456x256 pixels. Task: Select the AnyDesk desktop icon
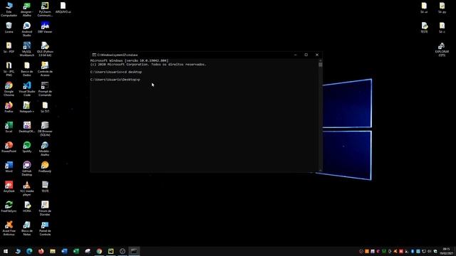pos(9,186)
